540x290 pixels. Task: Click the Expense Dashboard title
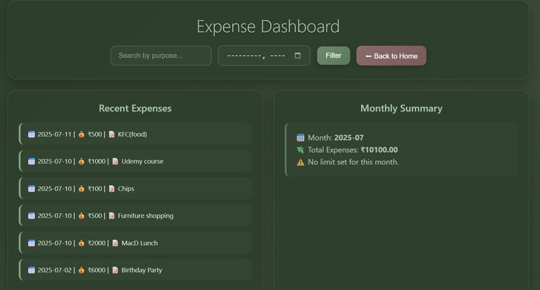[268, 27]
